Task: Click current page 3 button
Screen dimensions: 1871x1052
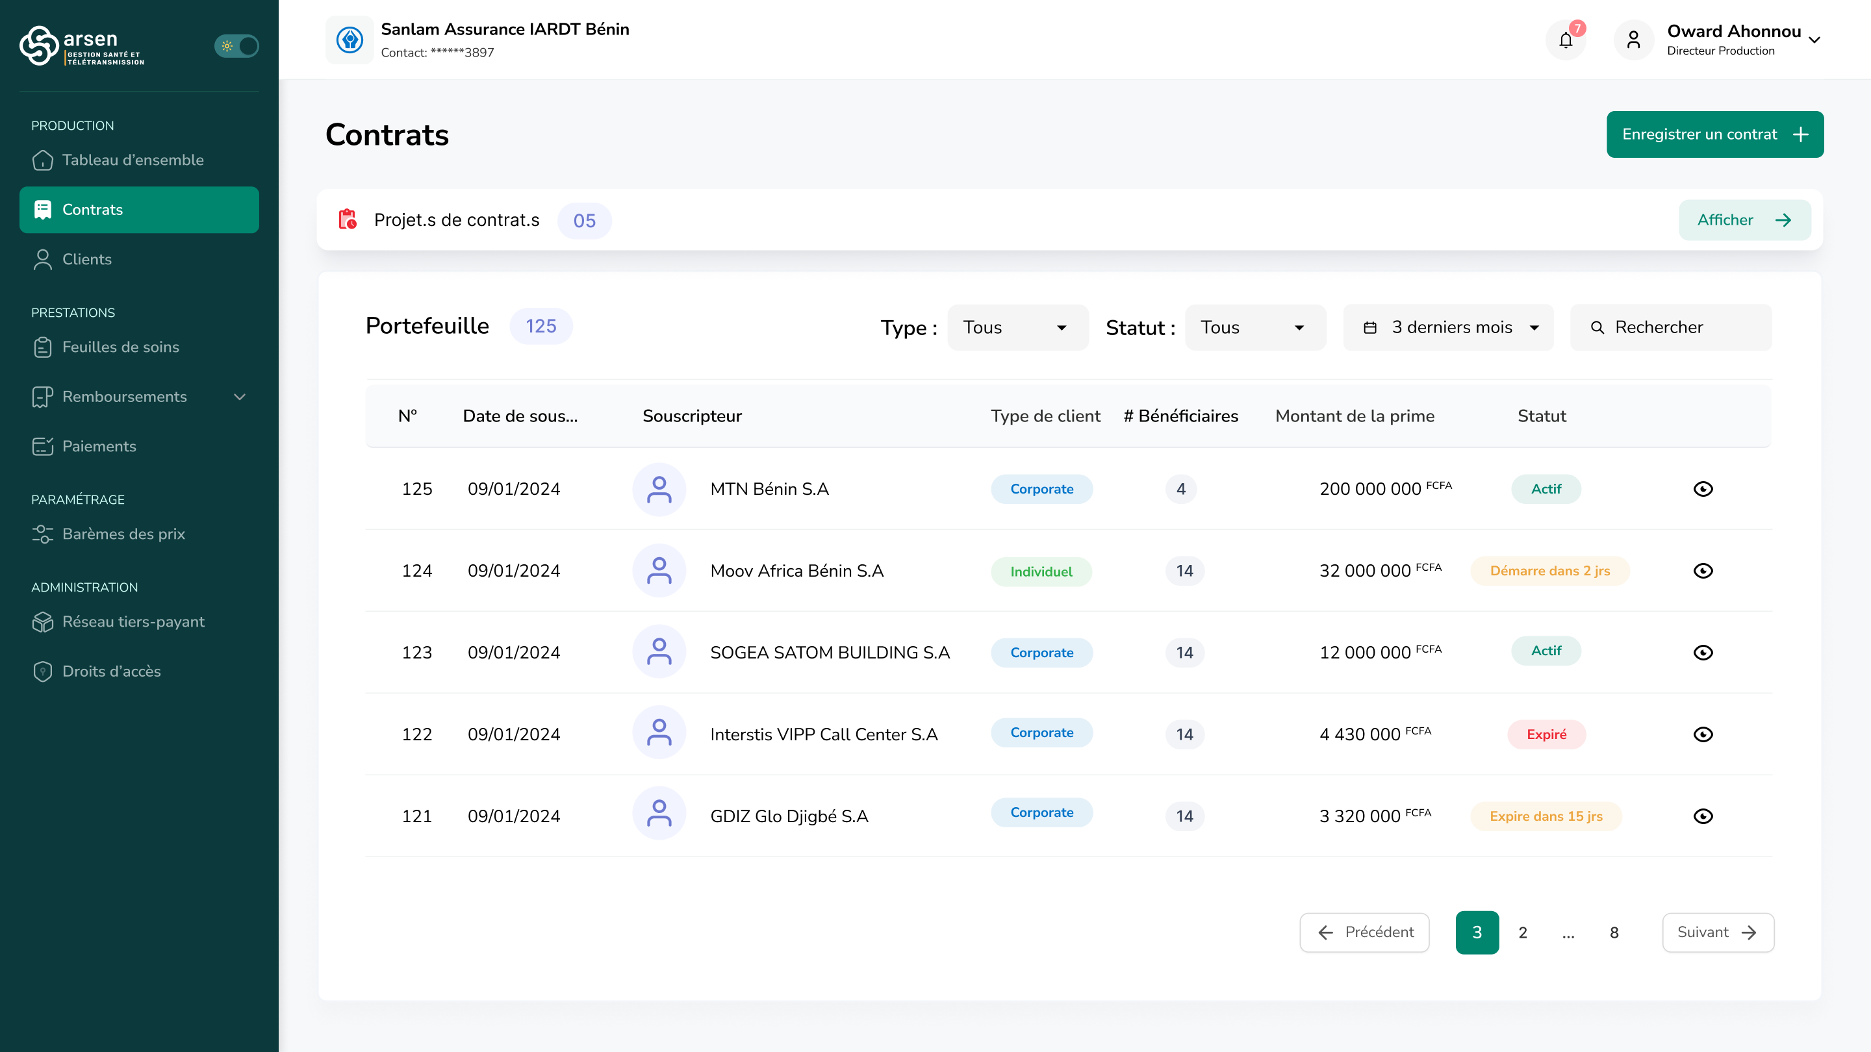Action: tap(1477, 933)
